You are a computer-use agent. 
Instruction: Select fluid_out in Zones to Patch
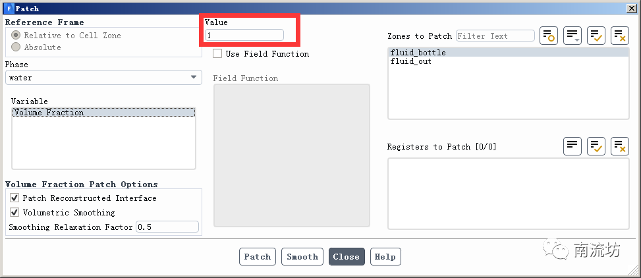pos(410,61)
